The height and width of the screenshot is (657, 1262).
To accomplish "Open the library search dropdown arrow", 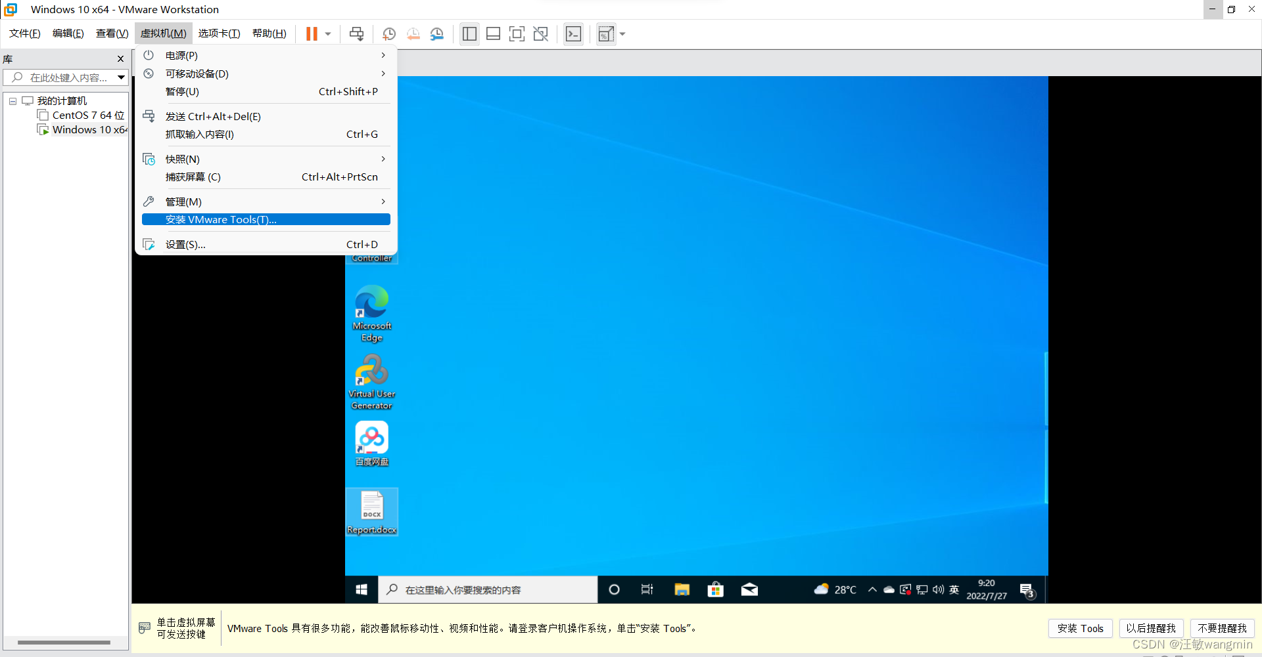I will (x=122, y=77).
